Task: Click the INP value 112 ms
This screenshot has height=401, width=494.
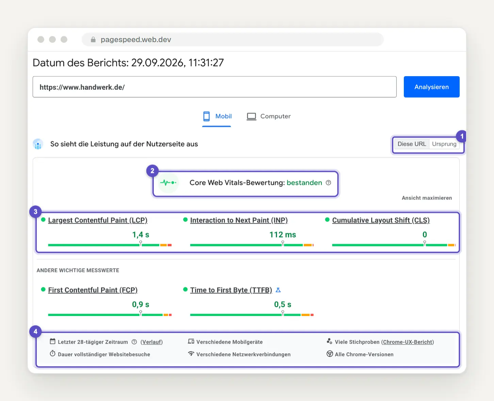Action: click(x=283, y=235)
